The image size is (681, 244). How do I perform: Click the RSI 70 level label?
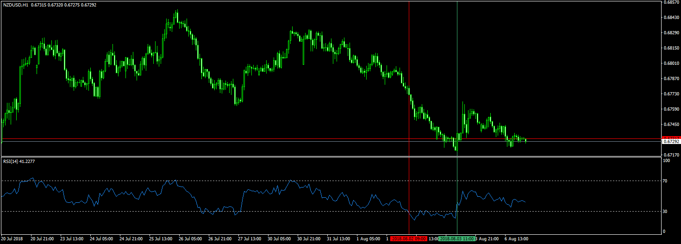(666, 181)
